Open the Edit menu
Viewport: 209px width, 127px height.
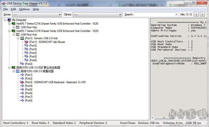(x=14, y=9)
